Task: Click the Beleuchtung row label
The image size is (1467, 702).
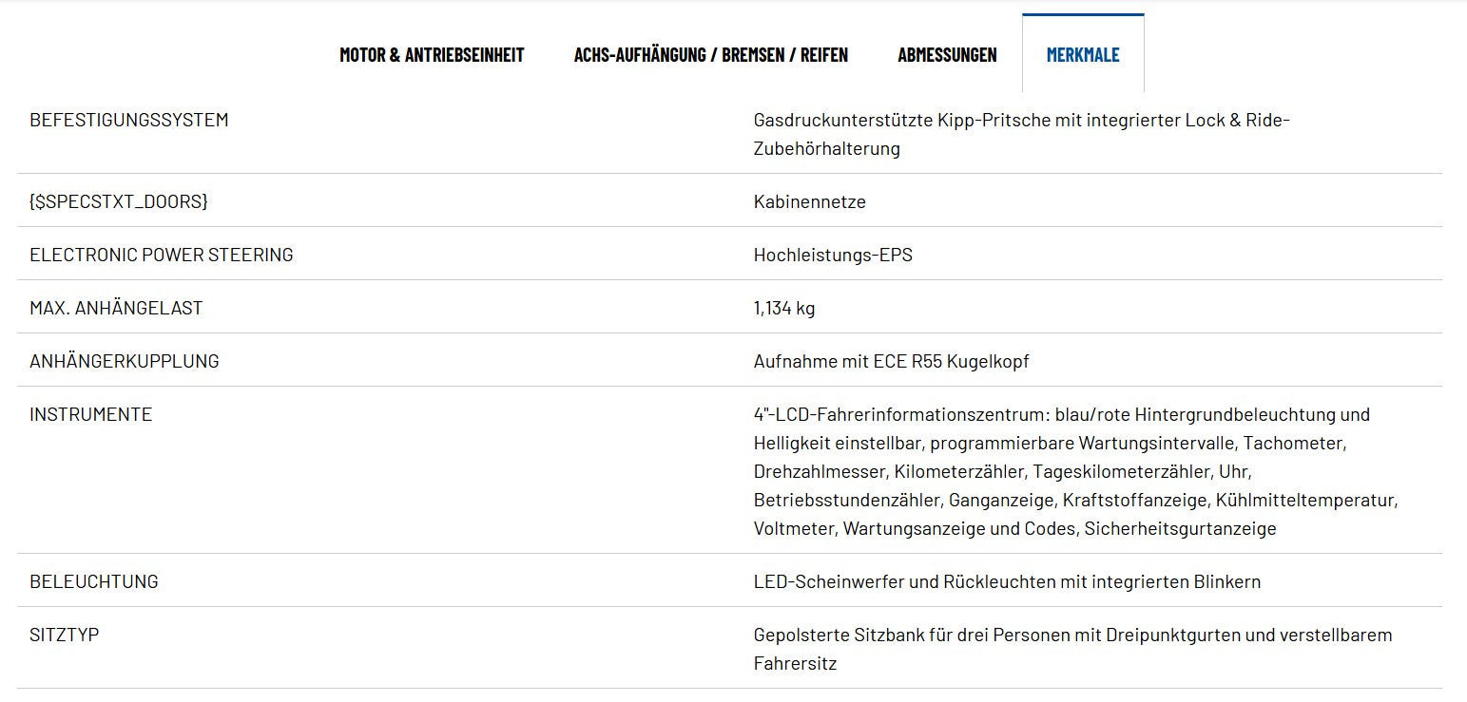Action: [94, 581]
